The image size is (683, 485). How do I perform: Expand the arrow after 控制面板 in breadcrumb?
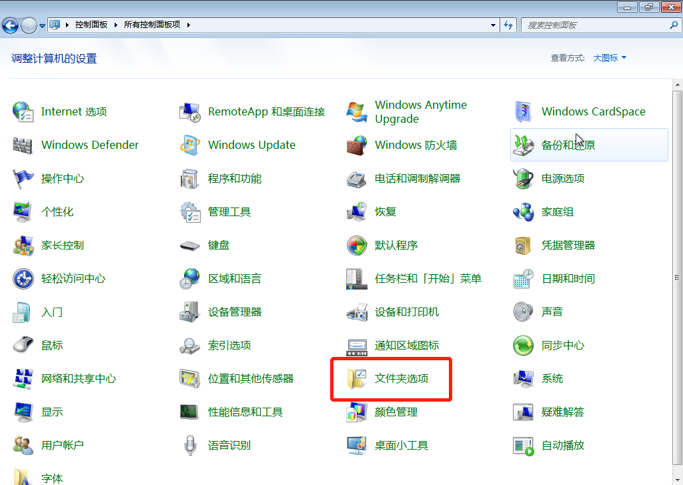[116, 25]
